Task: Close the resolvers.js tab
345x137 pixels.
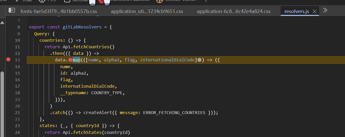Action: point(315,11)
